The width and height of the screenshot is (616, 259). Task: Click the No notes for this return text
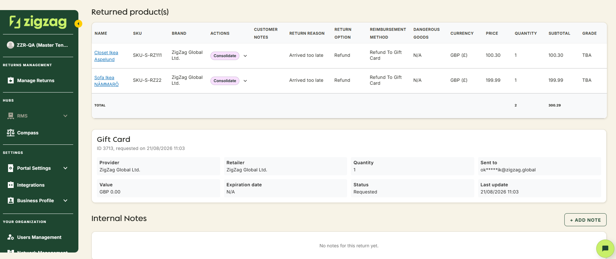(x=349, y=246)
